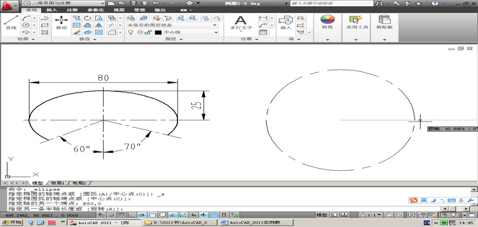Select the Erase tool in the Modify panel

[x=76, y=32]
